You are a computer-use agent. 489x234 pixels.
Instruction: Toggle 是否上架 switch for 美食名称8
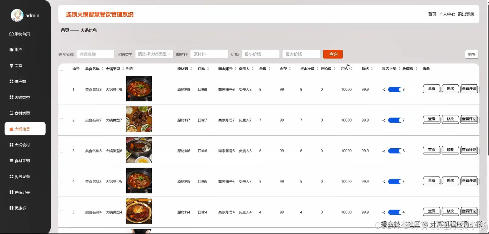point(395,90)
